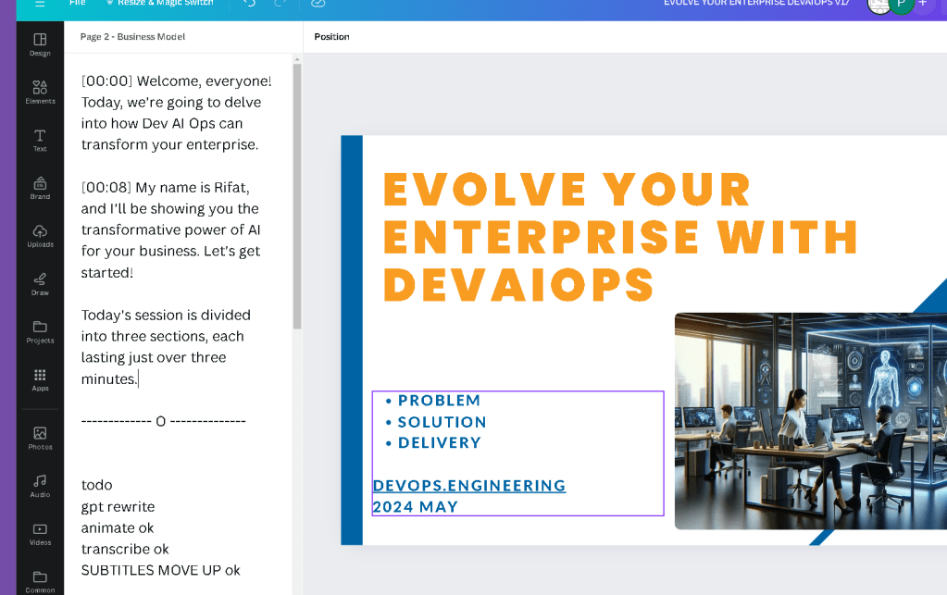
Task: Open the Photos panel
Action: (x=40, y=438)
